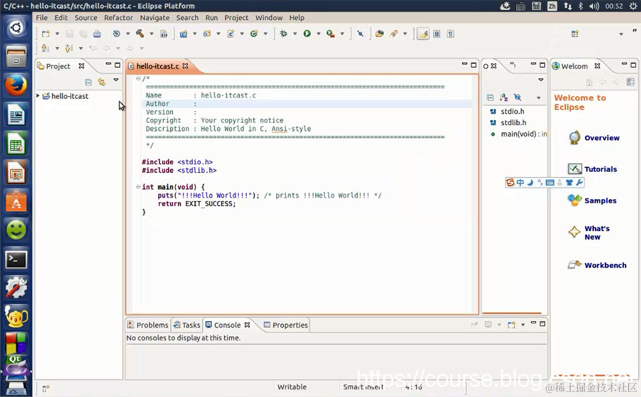641x397 pixels.
Task: Open the Navigate menu
Action: click(x=155, y=18)
